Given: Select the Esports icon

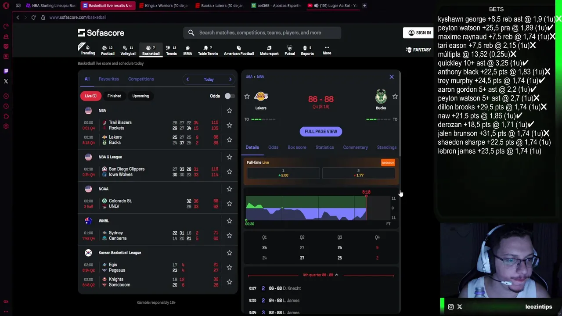Looking at the screenshot, I should pyautogui.click(x=307, y=50).
